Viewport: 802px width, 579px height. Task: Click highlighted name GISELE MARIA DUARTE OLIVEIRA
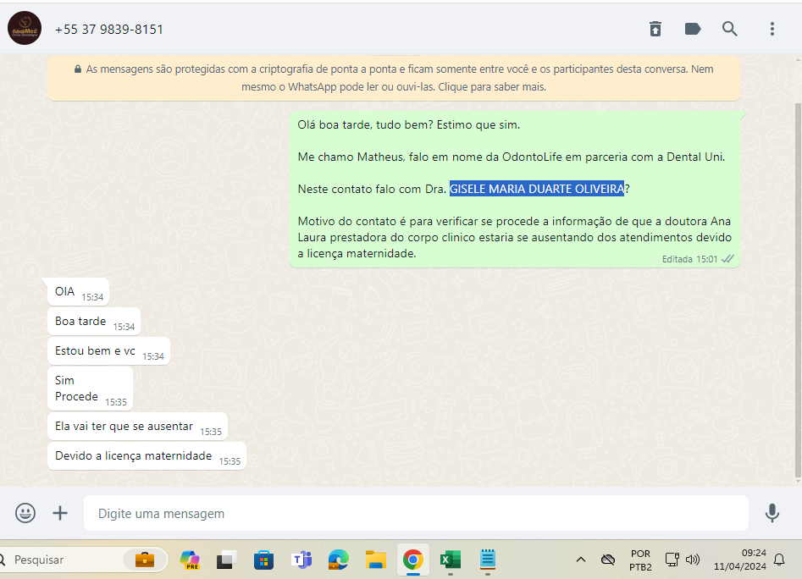(x=537, y=189)
